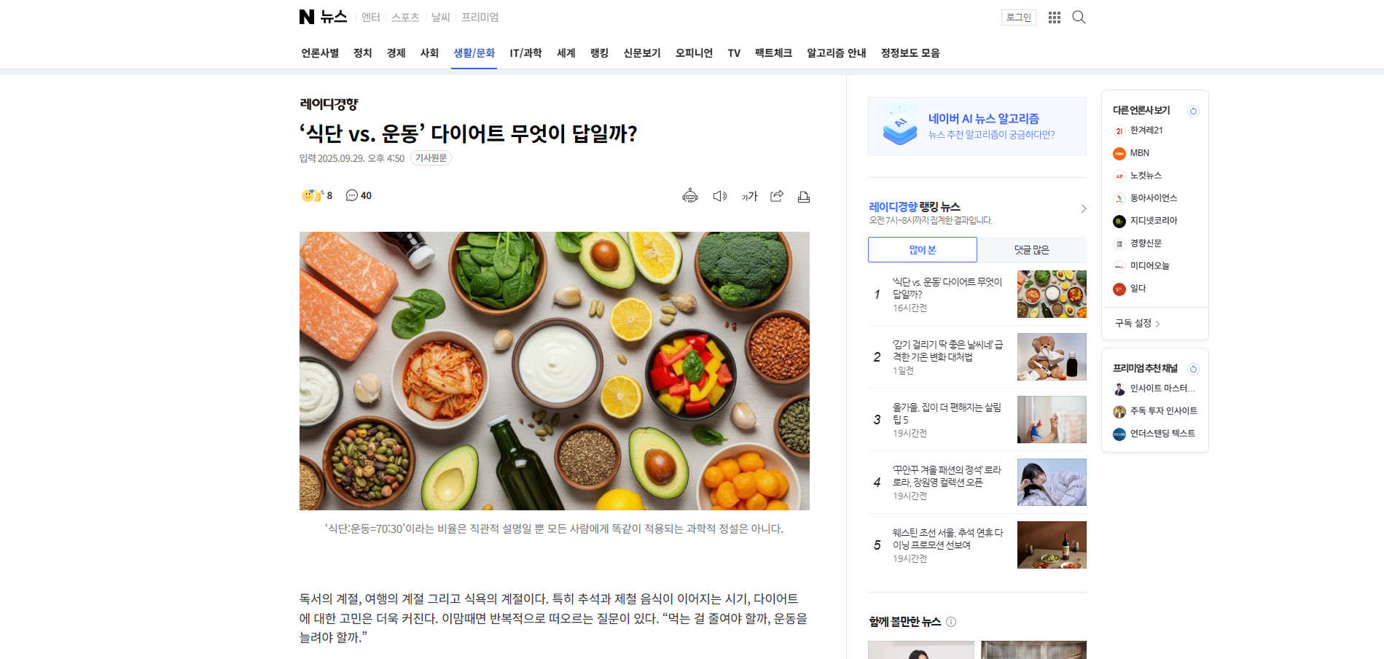Open comments bubble showing 40

point(359,195)
